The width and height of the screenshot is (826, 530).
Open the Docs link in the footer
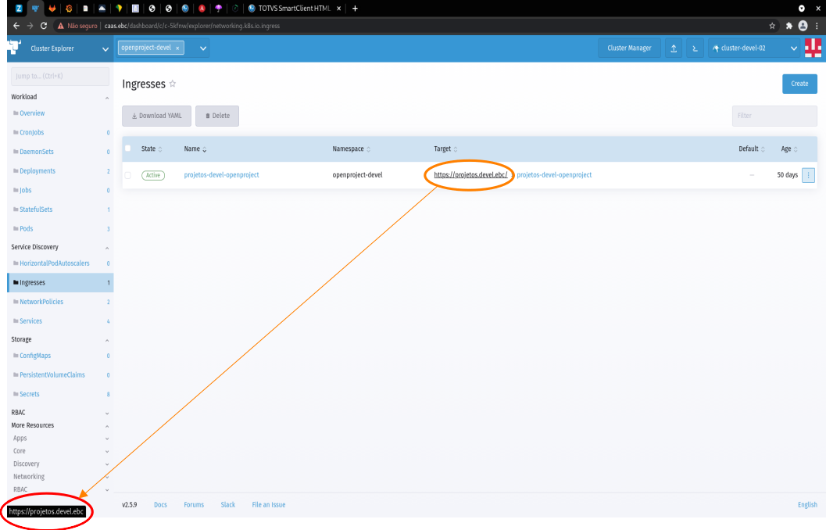coord(160,504)
